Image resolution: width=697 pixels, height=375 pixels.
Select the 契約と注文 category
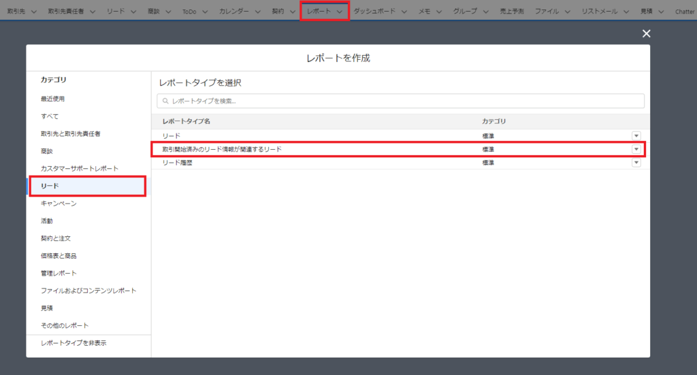point(56,238)
